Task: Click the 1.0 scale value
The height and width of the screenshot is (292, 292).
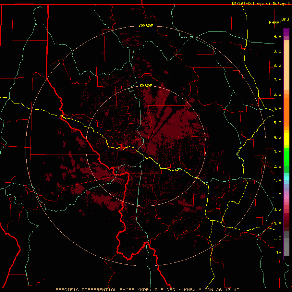Action: tap(277, 195)
